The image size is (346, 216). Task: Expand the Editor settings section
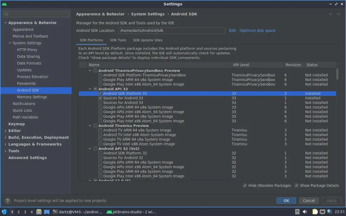5,131
